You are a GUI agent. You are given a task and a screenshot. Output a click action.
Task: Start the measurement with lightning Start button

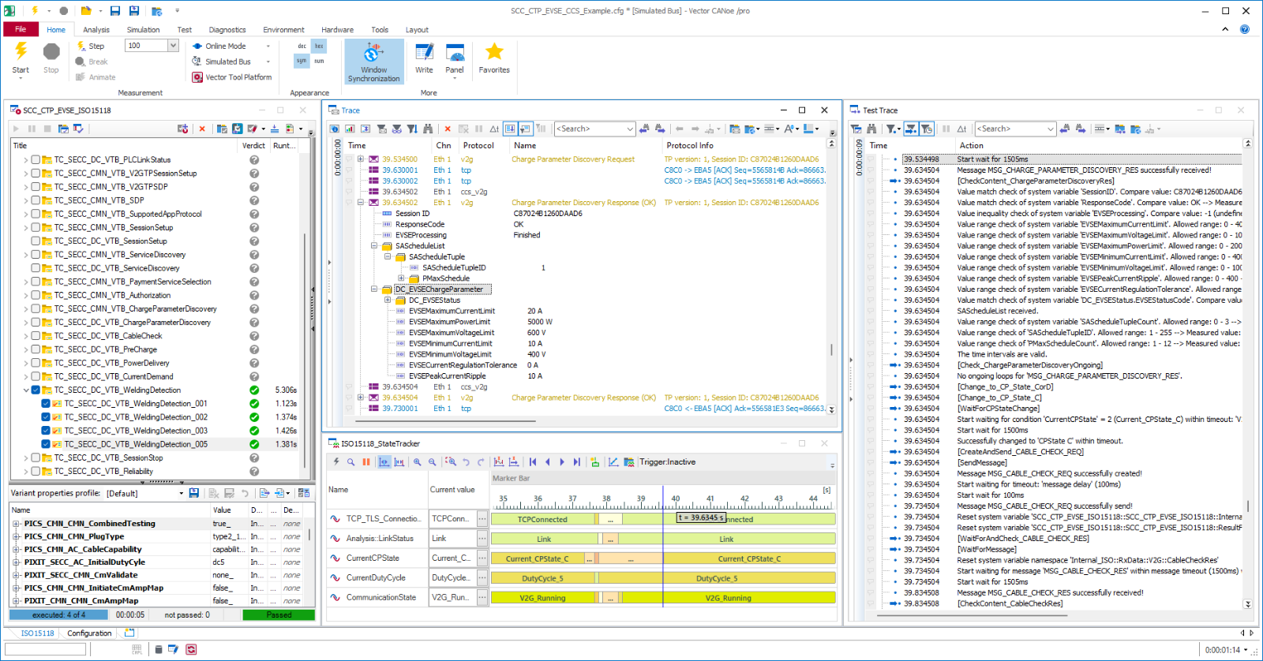click(21, 58)
